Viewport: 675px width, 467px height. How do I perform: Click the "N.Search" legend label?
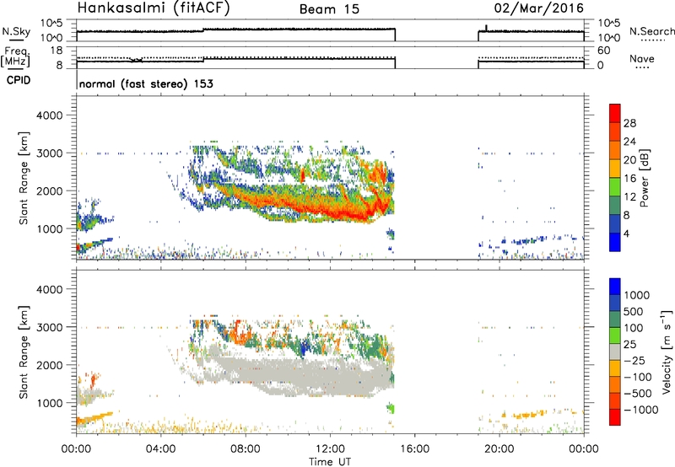(x=651, y=31)
